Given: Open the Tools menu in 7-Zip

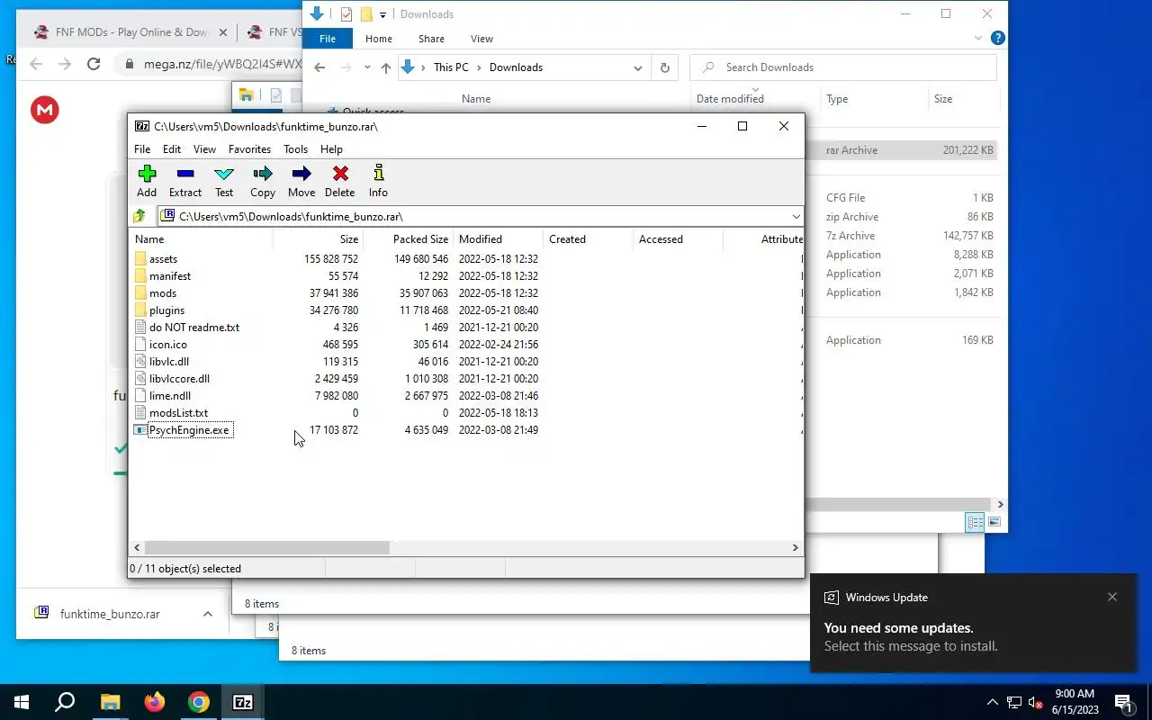Looking at the screenshot, I should point(295,149).
